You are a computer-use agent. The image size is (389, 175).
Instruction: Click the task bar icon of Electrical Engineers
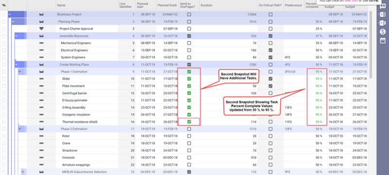(41, 51)
